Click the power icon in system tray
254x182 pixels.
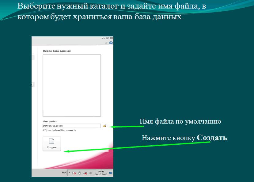coord(79,173)
